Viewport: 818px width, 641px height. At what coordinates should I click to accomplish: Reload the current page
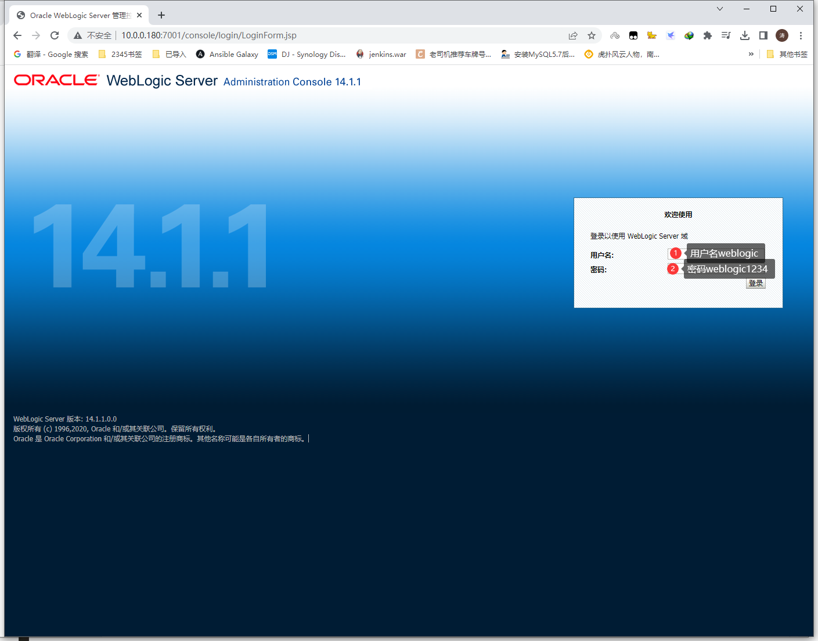coord(55,35)
